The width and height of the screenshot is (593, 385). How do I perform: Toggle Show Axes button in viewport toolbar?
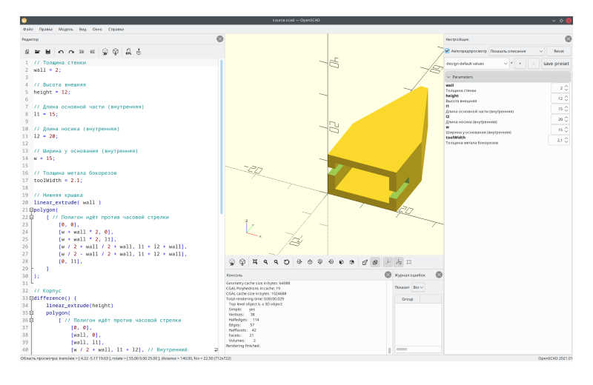tap(387, 262)
